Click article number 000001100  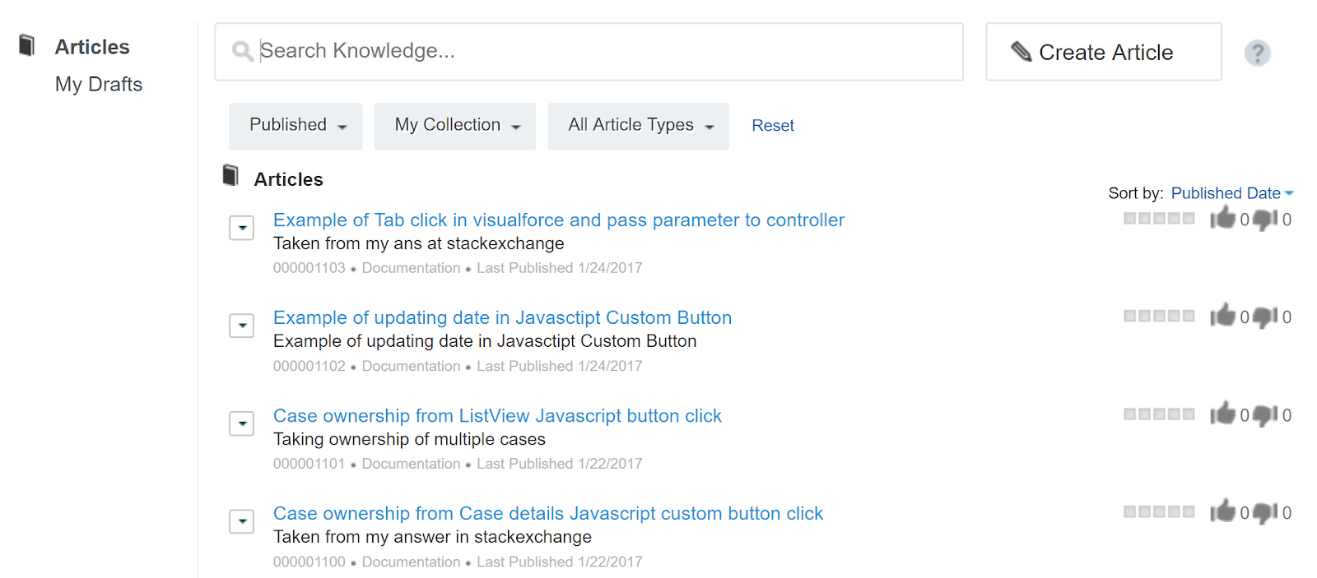click(x=309, y=562)
